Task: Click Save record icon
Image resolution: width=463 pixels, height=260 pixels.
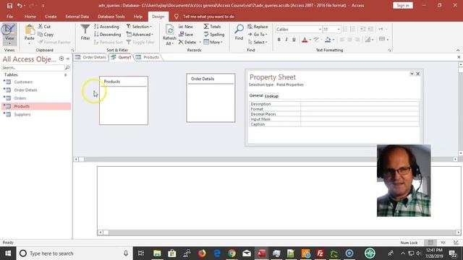Action: [181, 35]
